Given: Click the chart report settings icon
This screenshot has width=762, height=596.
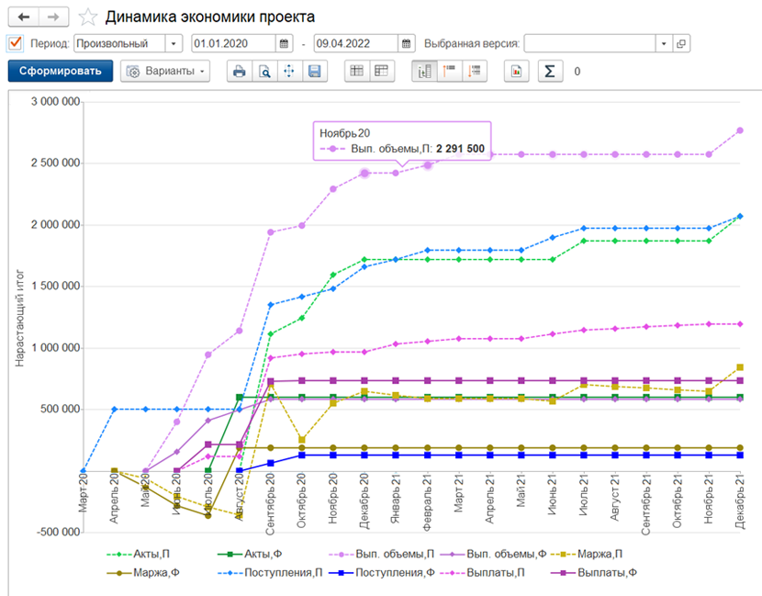Looking at the screenshot, I should click(x=516, y=72).
